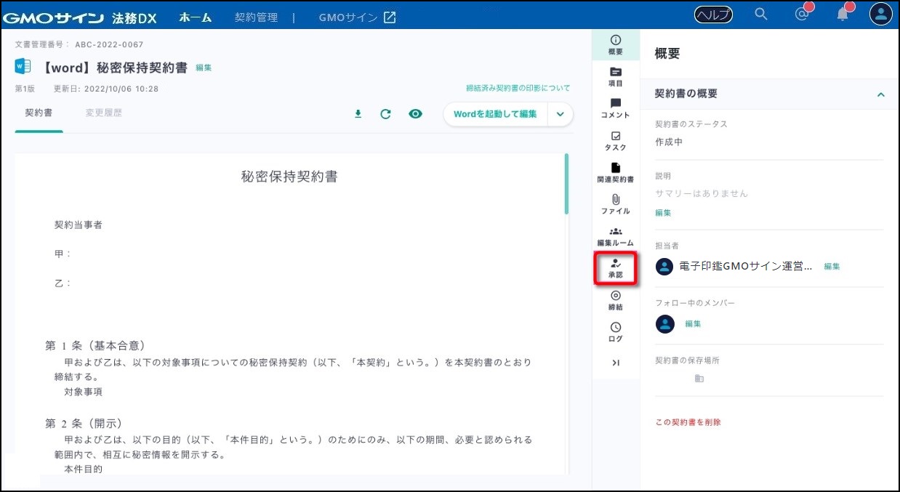Click the この契約書を削除 link
Image resolution: width=900 pixels, height=492 pixels.
click(x=688, y=422)
